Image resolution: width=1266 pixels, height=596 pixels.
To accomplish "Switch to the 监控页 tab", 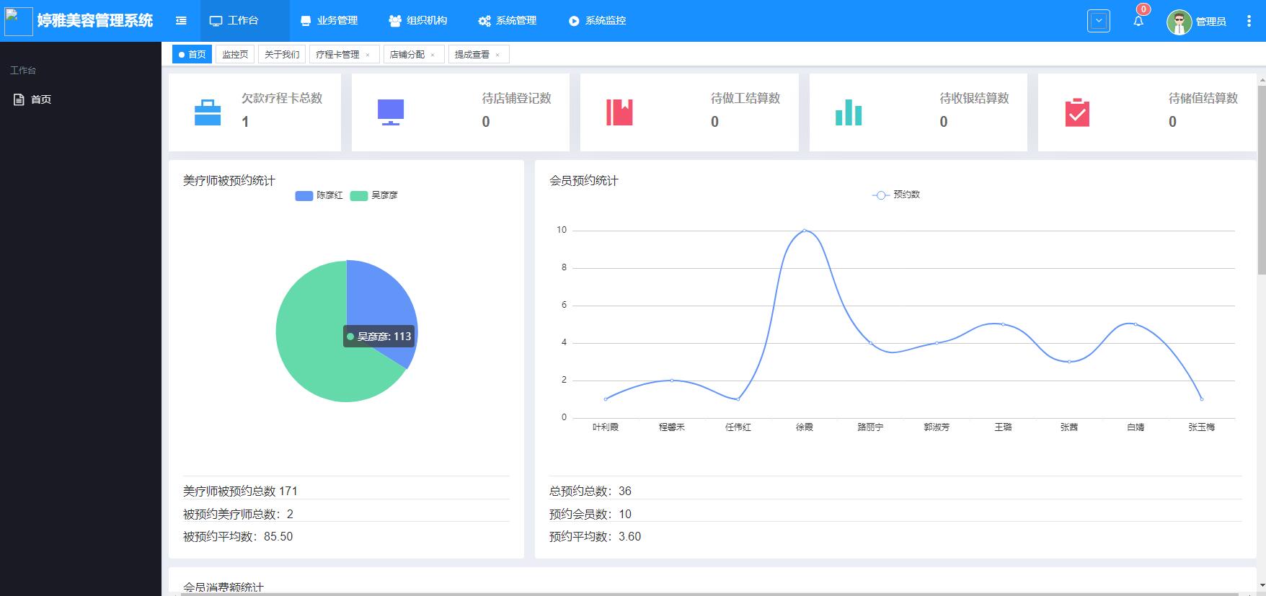I will (x=235, y=55).
